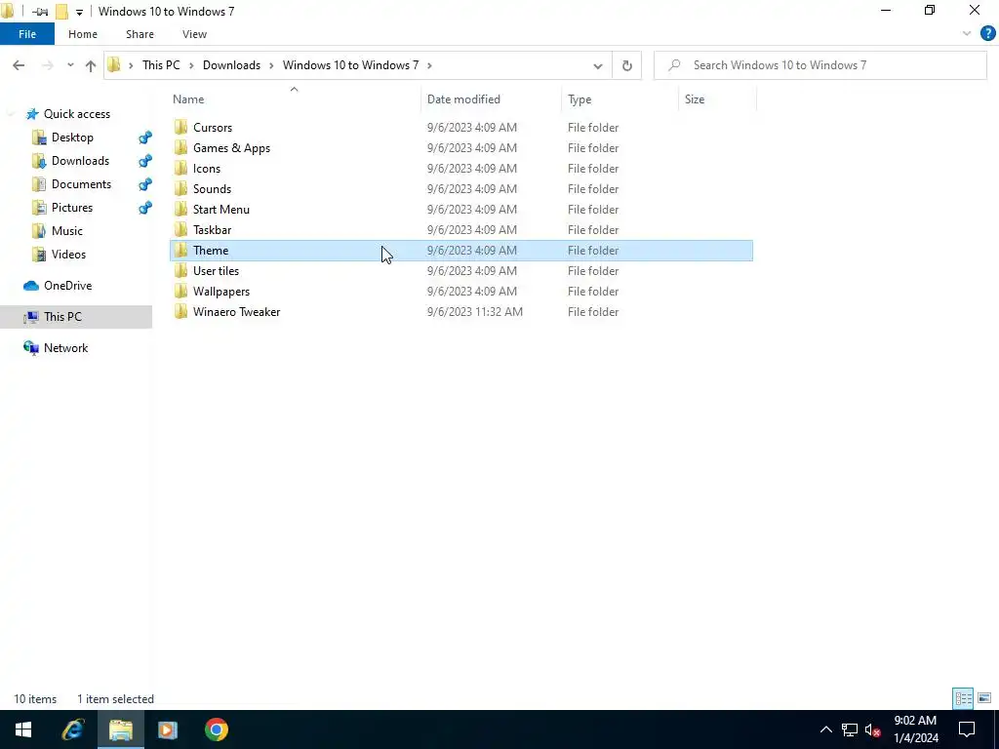Select the Wallpapers folder icon
Screen dimensions: 999x749
pyautogui.click(x=180, y=291)
